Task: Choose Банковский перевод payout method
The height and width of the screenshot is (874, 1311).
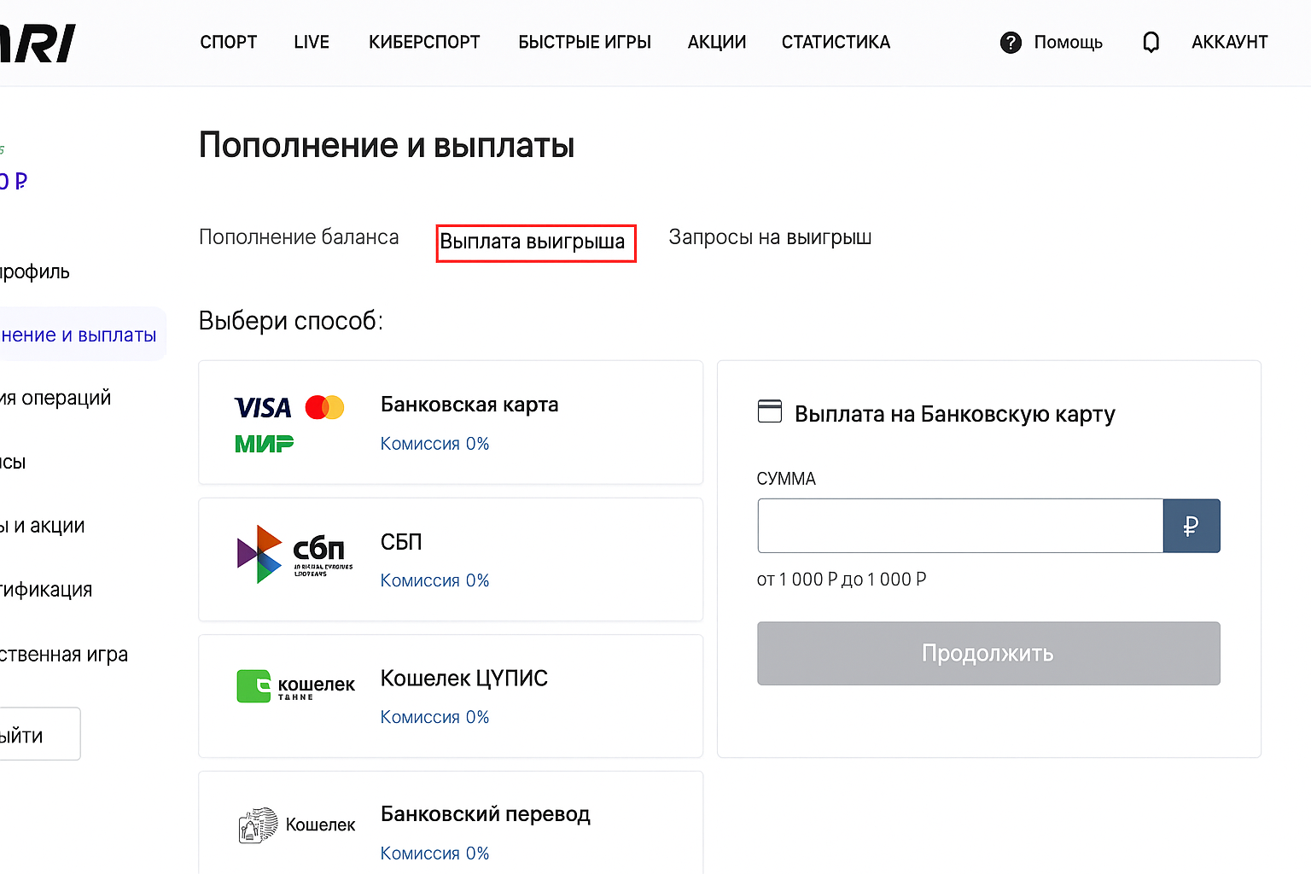Action: tap(485, 814)
